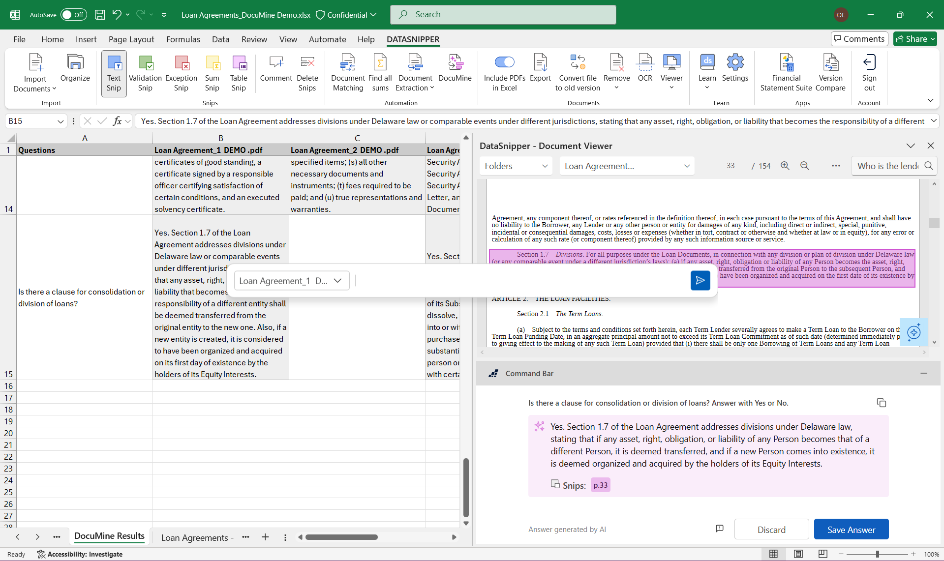This screenshot has width=944, height=561.
Task: Adjust the zoom slider in status bar
Action: [x=877, y=554]
